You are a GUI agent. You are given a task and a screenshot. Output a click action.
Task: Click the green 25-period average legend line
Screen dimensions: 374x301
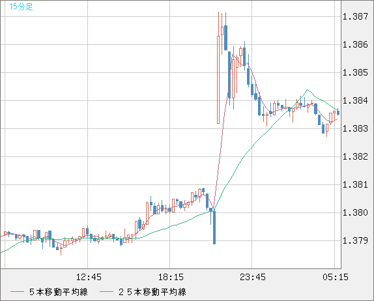(107, 292)
